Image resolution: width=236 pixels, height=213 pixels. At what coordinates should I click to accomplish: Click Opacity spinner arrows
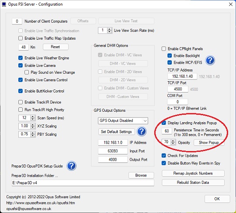point(173,142)
